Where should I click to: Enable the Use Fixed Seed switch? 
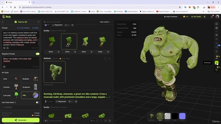point(38,102)
